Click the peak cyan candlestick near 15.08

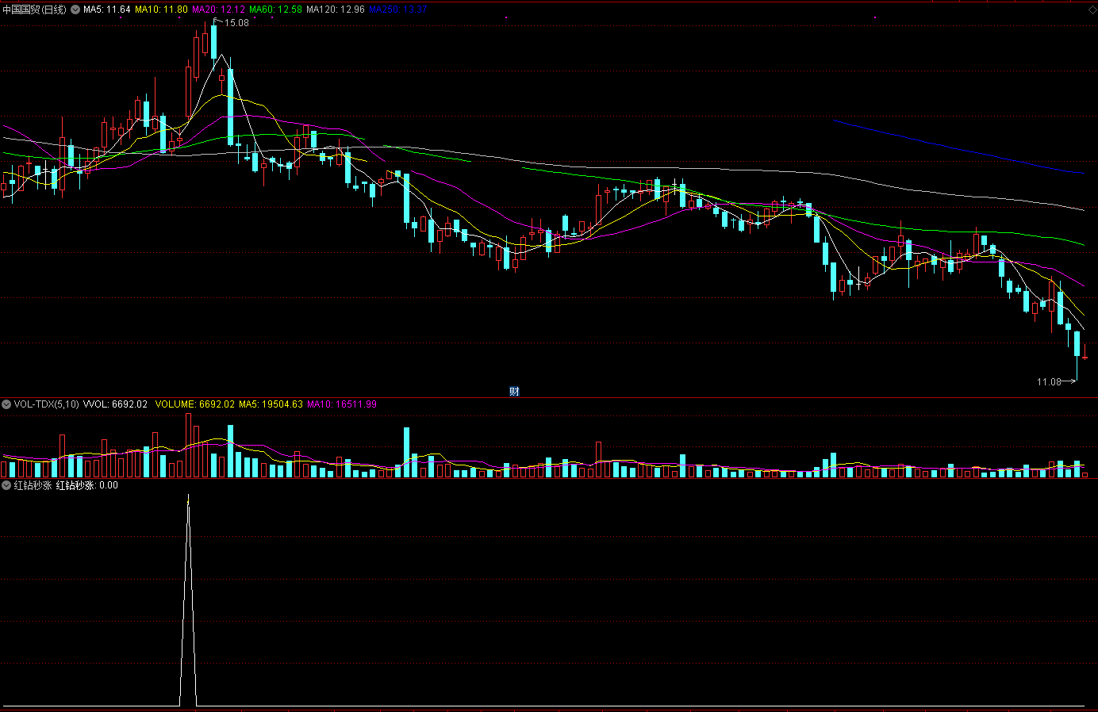213,42
